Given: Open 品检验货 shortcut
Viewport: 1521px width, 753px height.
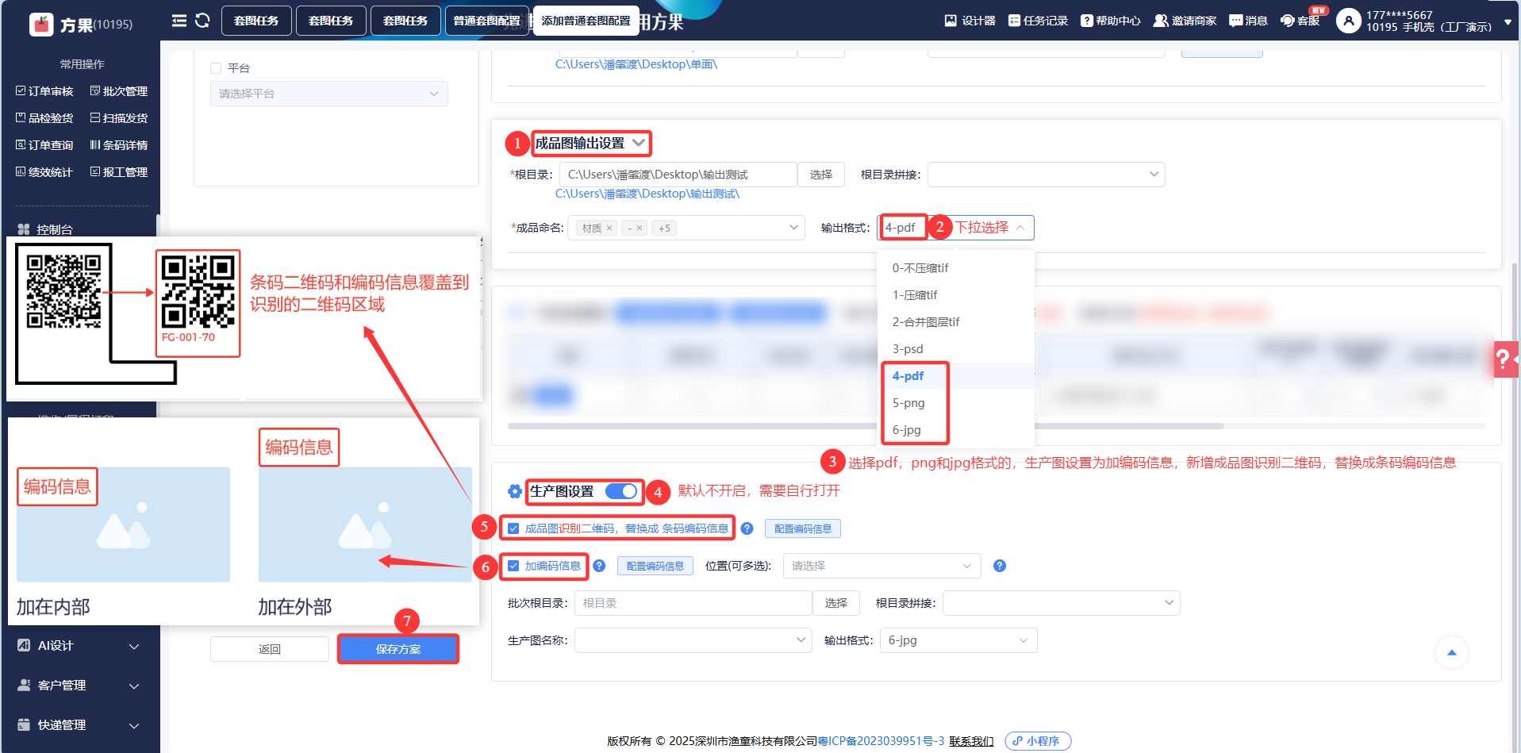Looking at the screenshot, I should [44, 118].
